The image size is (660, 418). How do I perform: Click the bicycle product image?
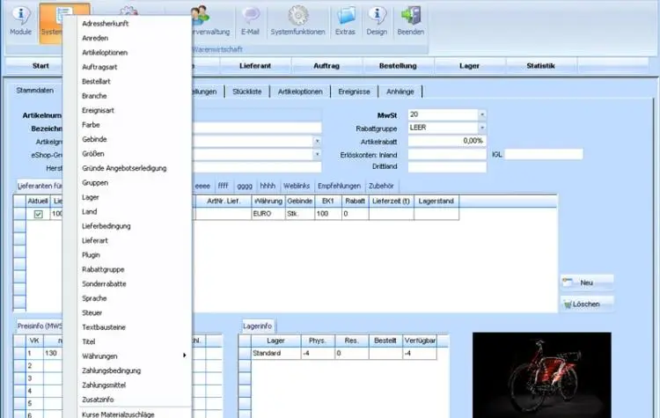[x=542, y=375]
